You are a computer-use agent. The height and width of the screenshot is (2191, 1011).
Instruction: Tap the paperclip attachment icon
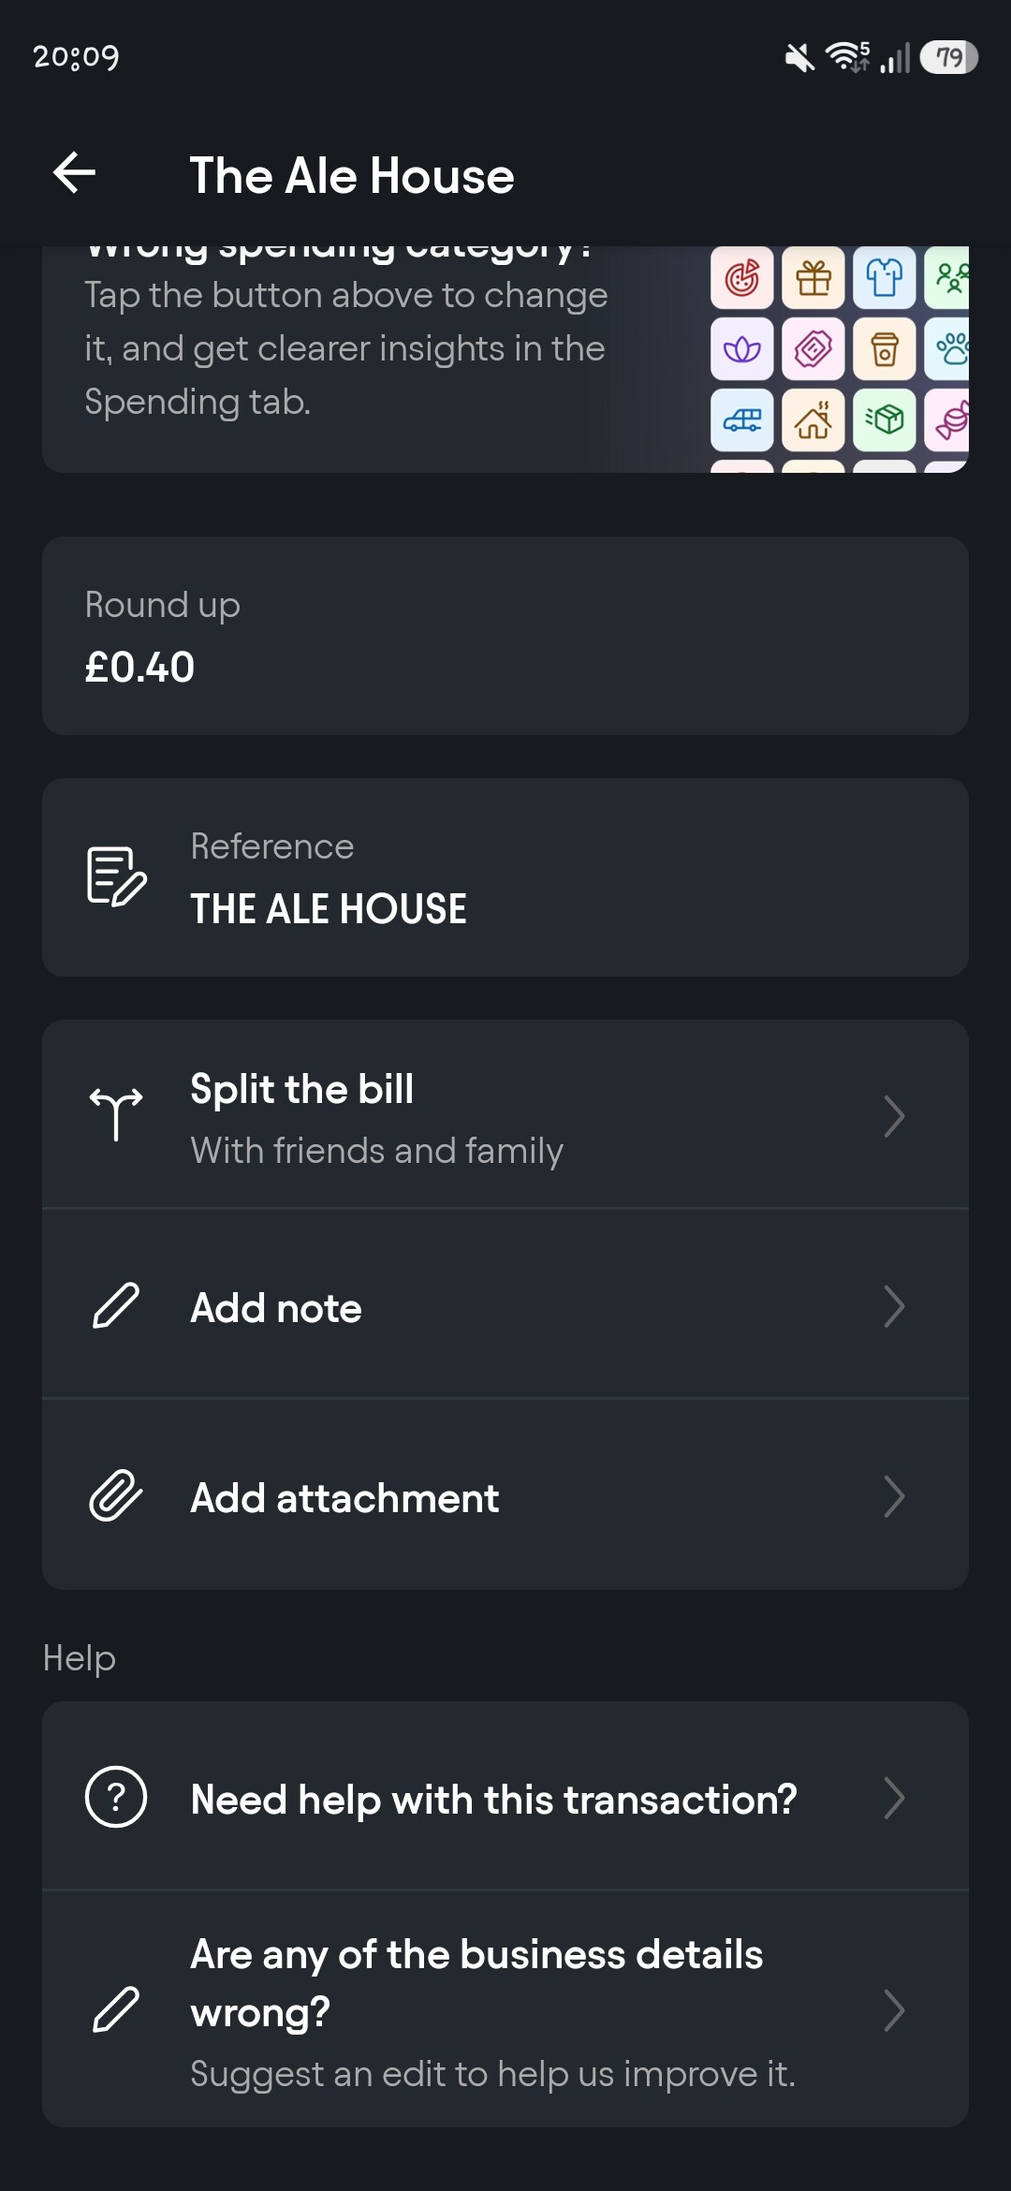coord(116,1495)
